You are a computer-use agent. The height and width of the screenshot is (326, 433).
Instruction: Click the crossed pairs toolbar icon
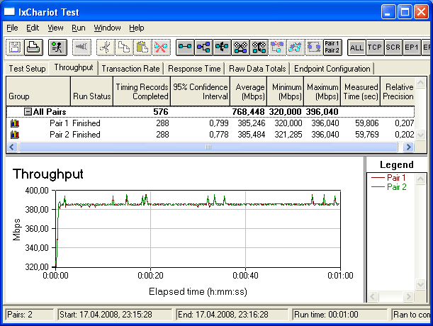[x=240, y=47]
